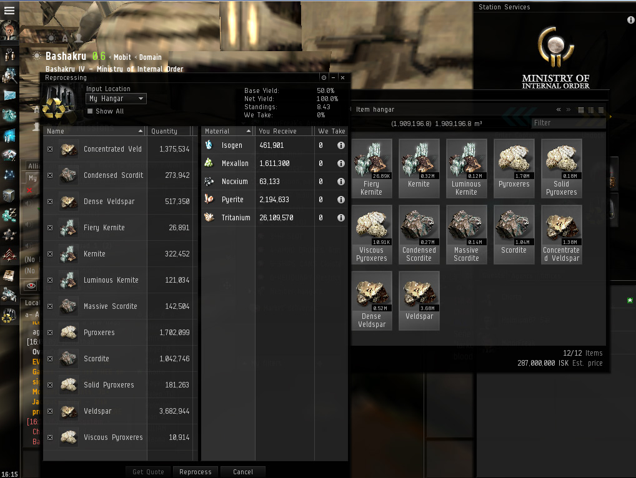Click the green star icon at right edge
Screen dimensions: 636x478
(x=630, y=300)
